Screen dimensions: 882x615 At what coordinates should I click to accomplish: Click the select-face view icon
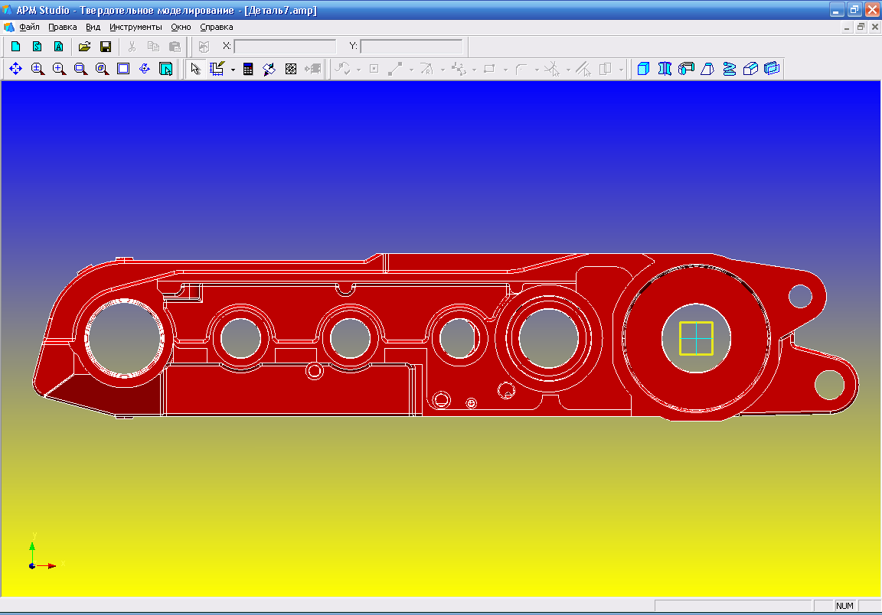click(x=166, y=69)
